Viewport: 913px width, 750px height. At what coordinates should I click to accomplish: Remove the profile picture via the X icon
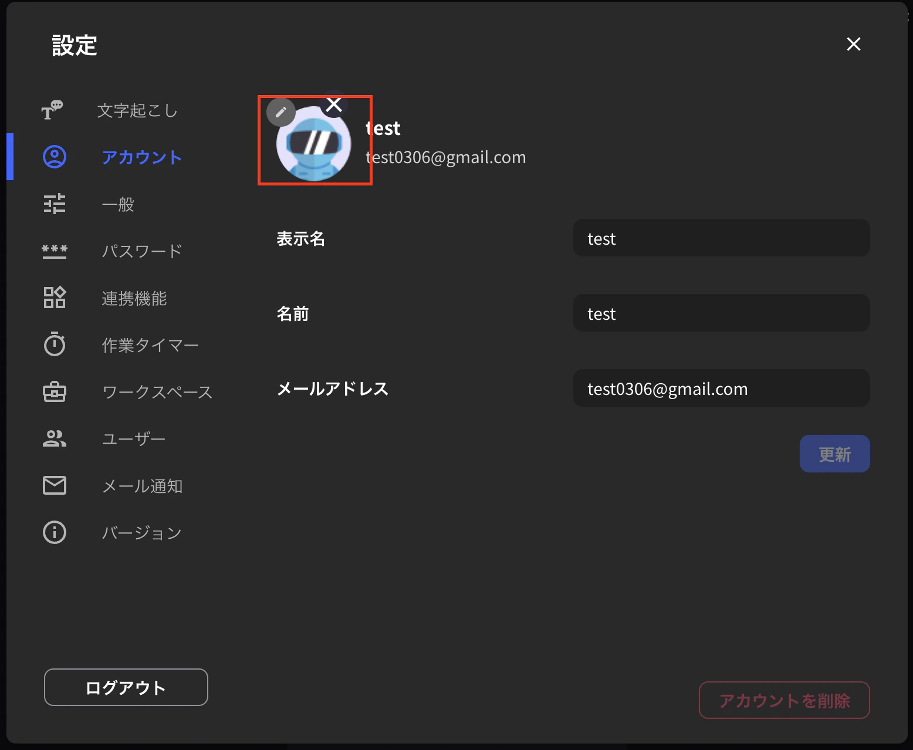(x=334, y=104)
